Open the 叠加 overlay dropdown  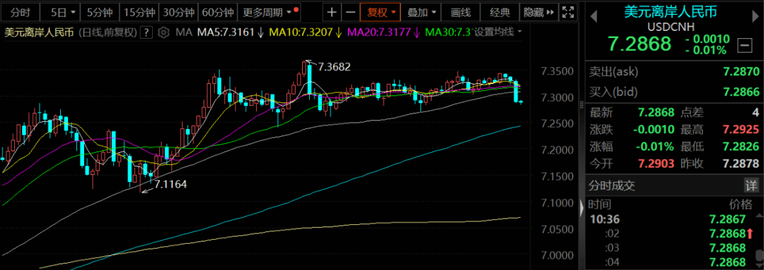421,12
